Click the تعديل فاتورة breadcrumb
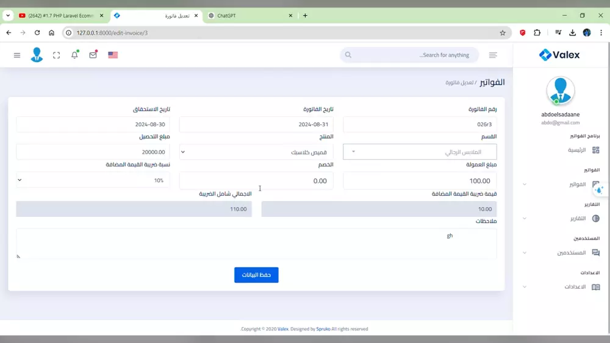 click(x=459, y=83)
